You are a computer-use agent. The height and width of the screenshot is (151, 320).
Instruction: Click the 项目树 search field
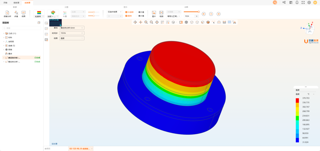pyautogui.click(x=21, y=28)
